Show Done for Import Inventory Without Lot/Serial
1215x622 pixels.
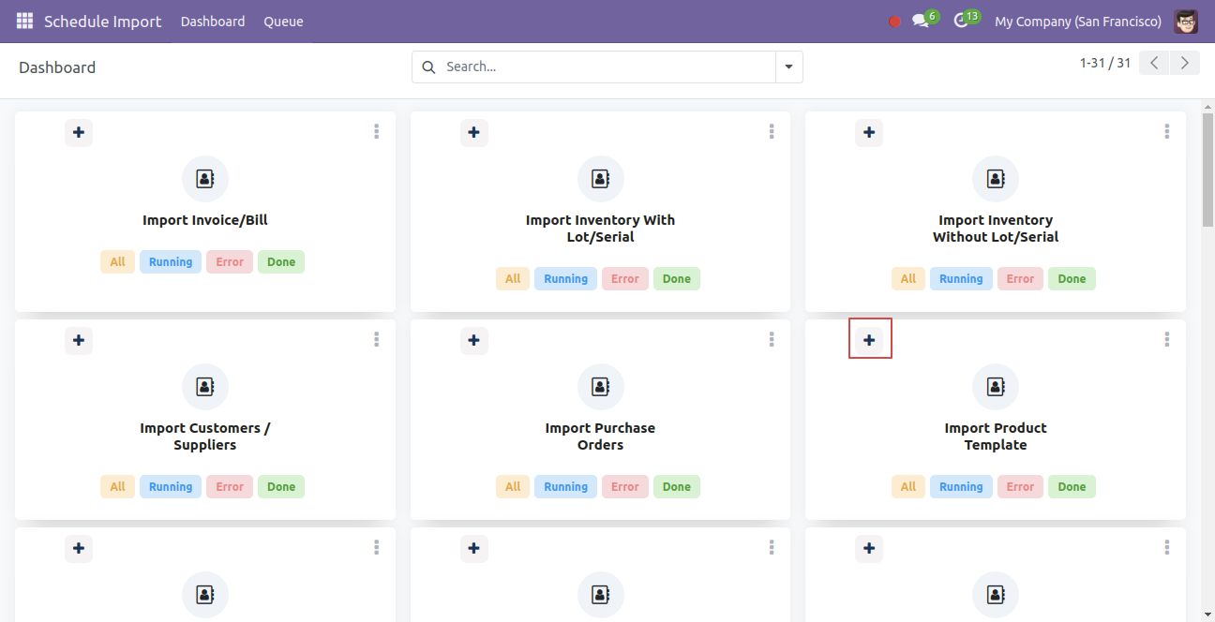pyautogui.click(x=1072, y=279)
